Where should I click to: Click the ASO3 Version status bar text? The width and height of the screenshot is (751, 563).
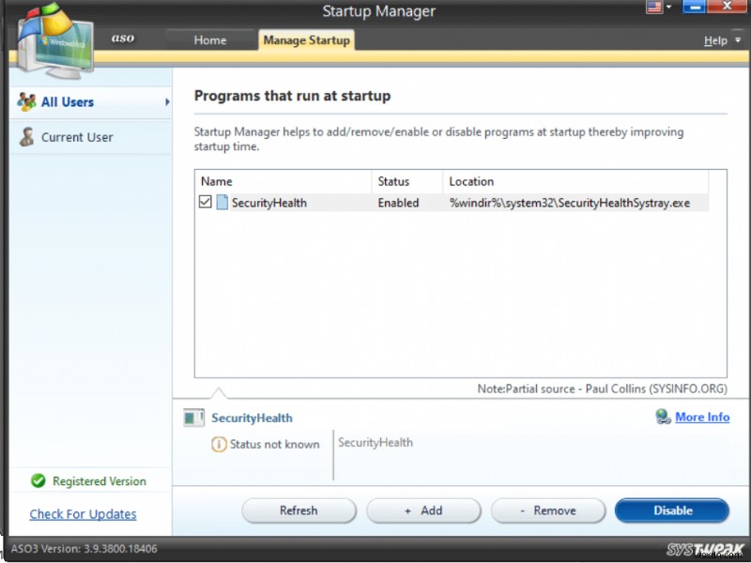pyautogui.click(x=84, y=549)
